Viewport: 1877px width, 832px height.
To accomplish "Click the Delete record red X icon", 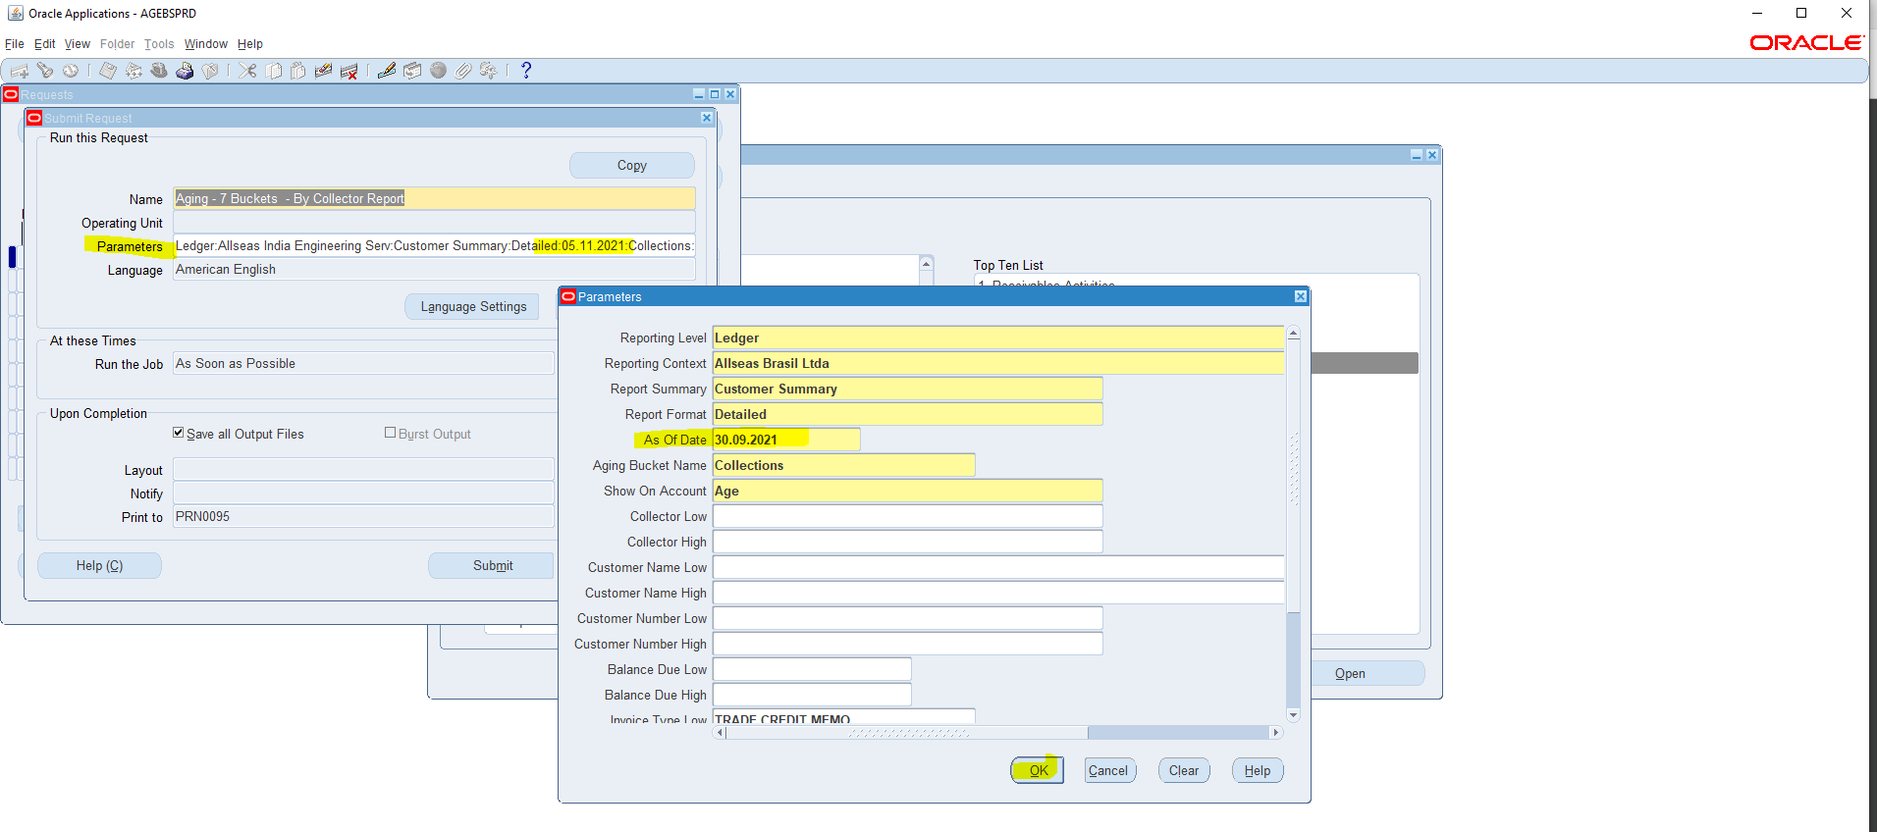I will [349, 71].
